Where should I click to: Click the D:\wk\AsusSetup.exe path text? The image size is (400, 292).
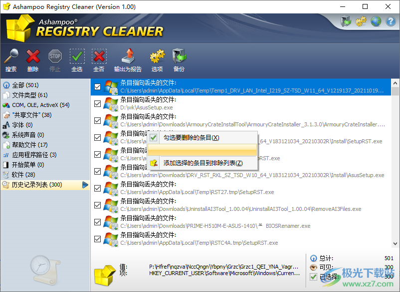(x=147, y=107)
